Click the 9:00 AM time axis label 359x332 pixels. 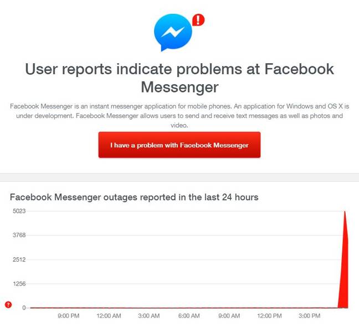229,316
